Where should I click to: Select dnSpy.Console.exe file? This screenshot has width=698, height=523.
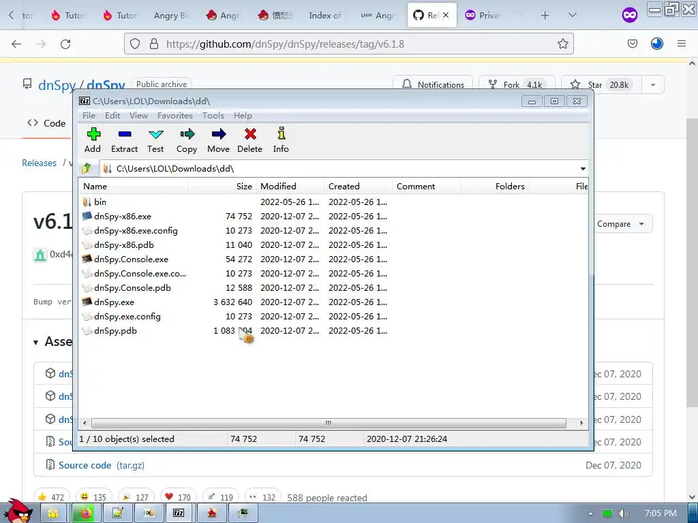coord(125,259)
